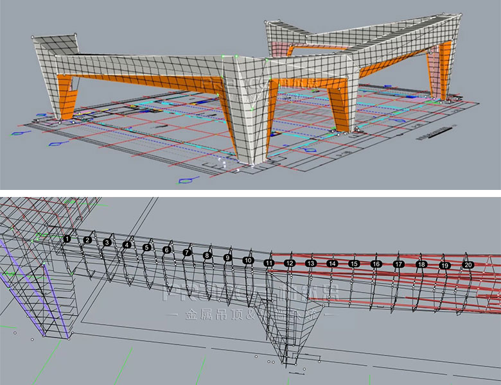Pick section marker number 16
501x385 pixels.
pos(376,264)
